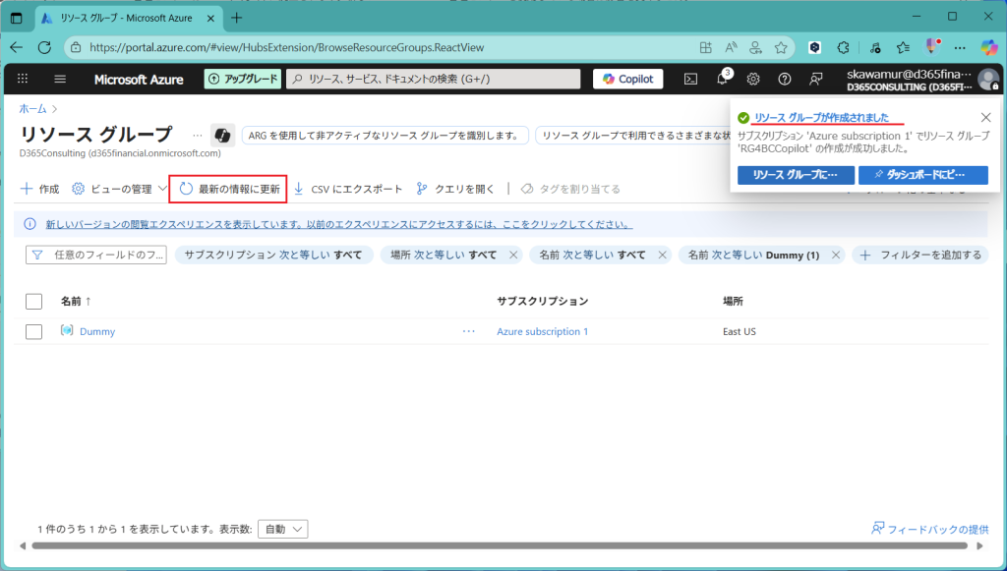Screen dimensions: 1007x571
Task: Remove the 名前 Dummy (1) filter with X
Action: [836, 255]
